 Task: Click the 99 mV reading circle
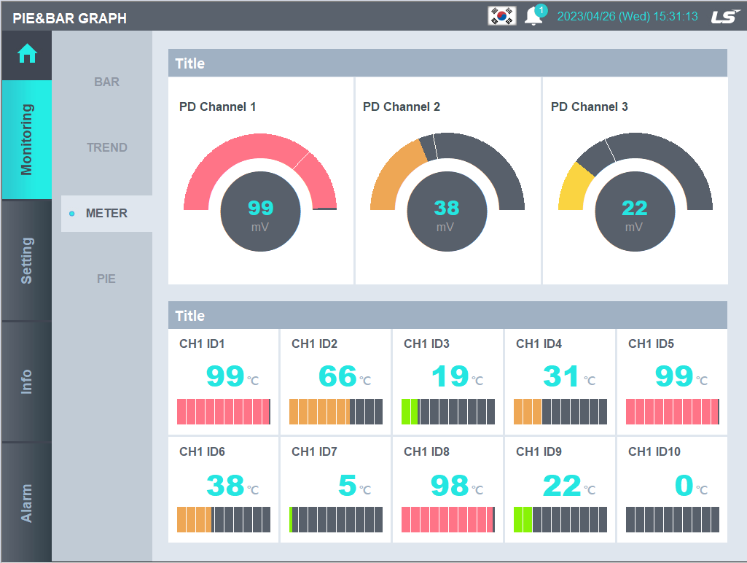click(260, 211)
